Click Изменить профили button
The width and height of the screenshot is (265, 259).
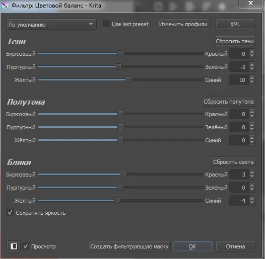(x=183, y=24)
